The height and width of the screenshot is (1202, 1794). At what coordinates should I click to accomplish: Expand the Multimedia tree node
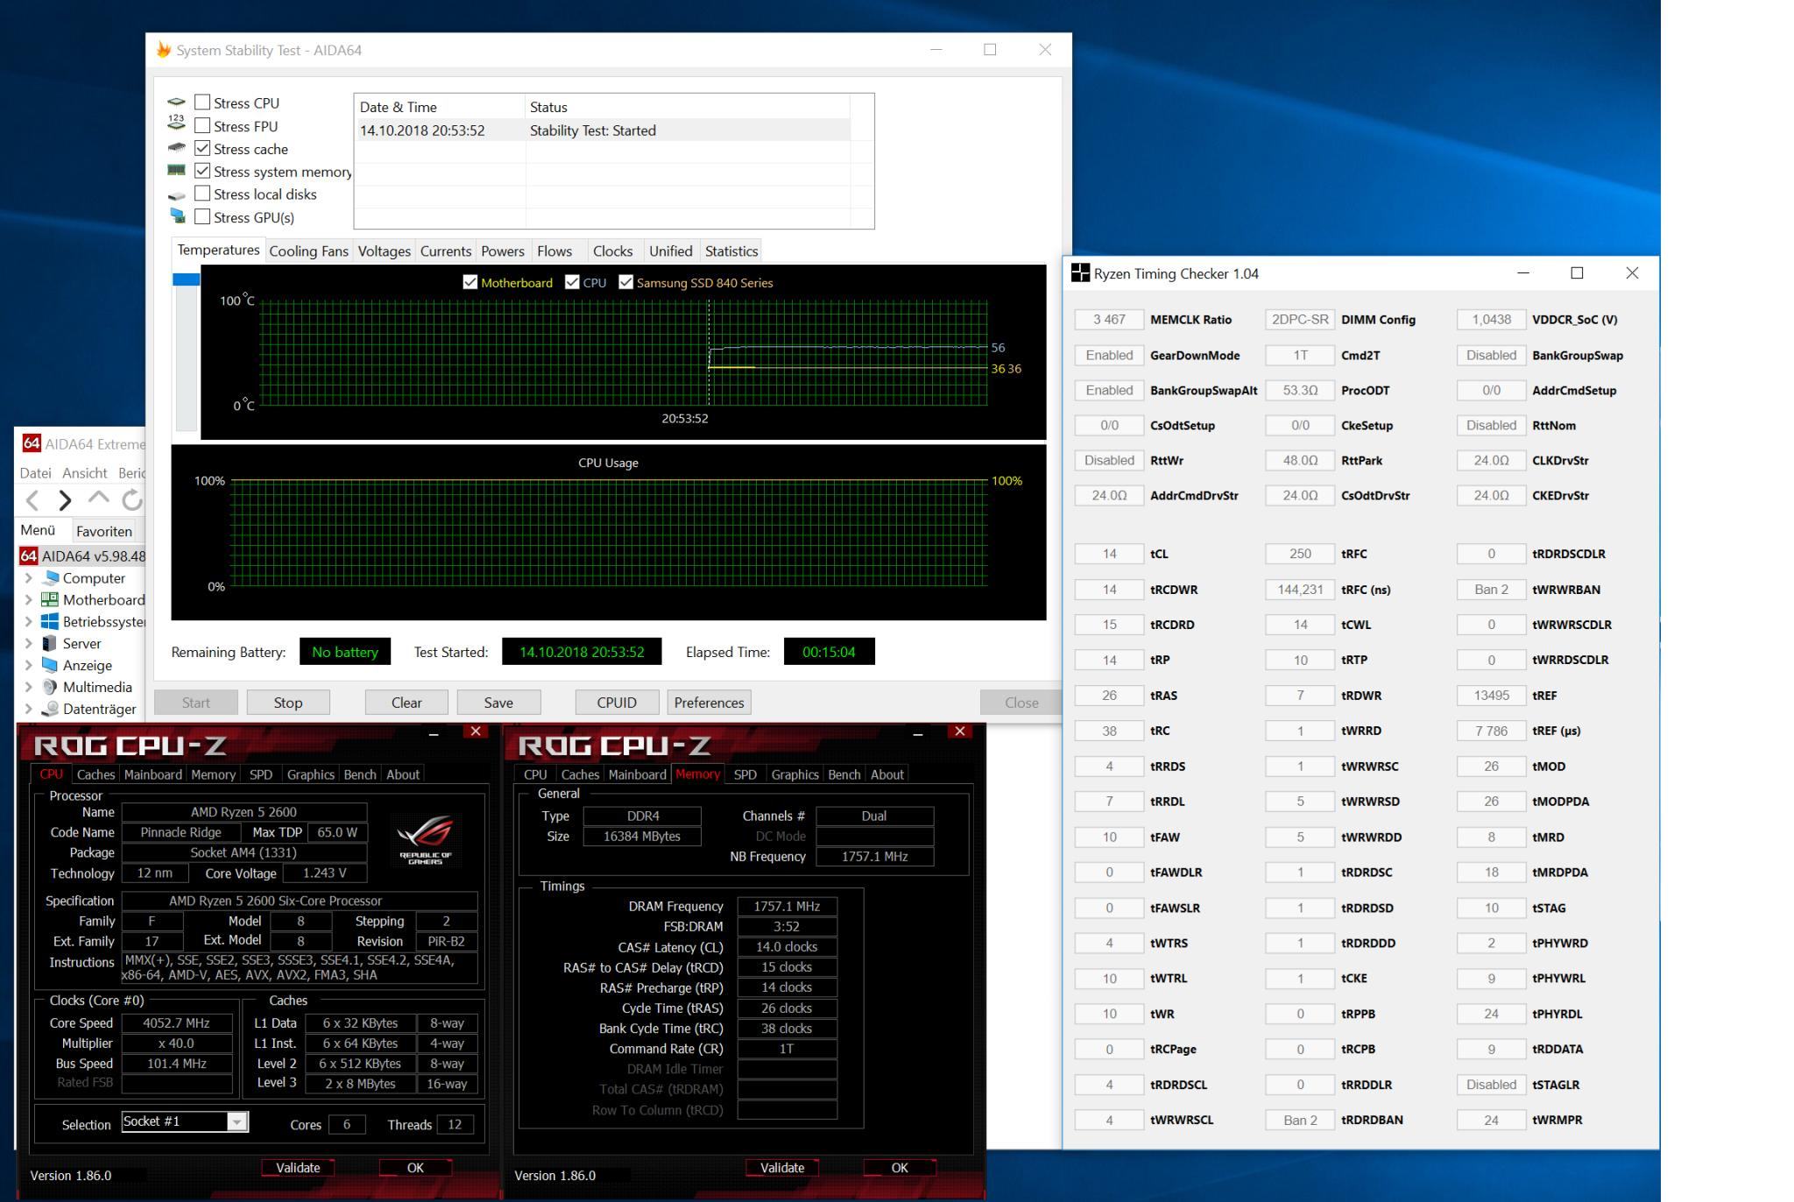pos(29,688)
